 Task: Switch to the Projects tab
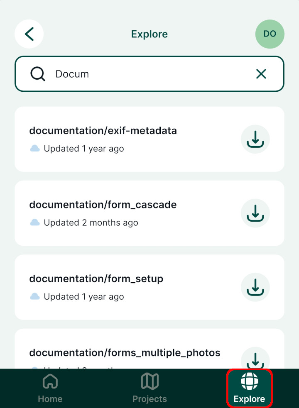click(x=149, y=388)
